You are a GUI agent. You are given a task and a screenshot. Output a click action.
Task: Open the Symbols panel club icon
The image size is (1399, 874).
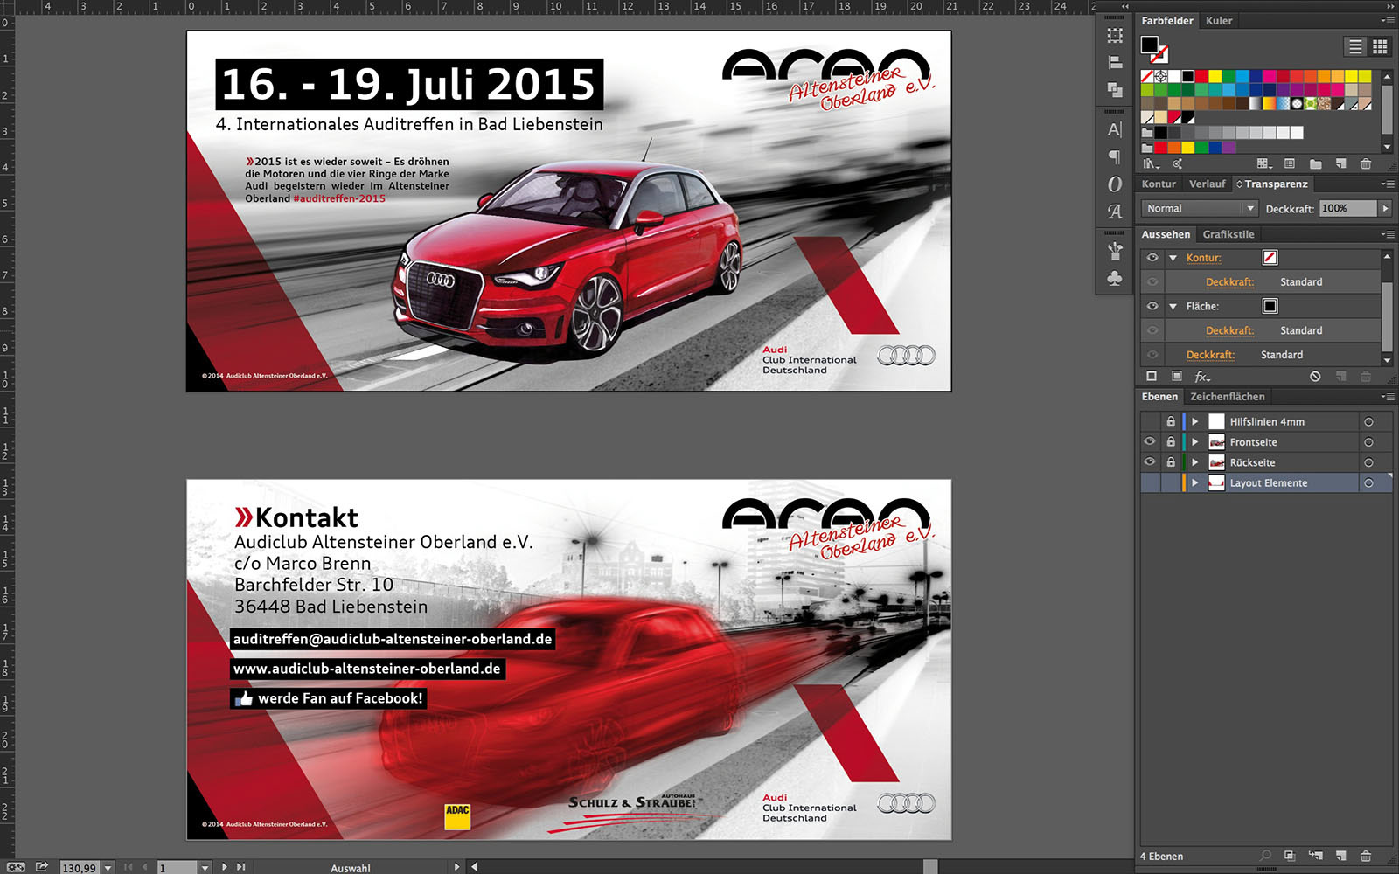click(x=1115, y=278)
